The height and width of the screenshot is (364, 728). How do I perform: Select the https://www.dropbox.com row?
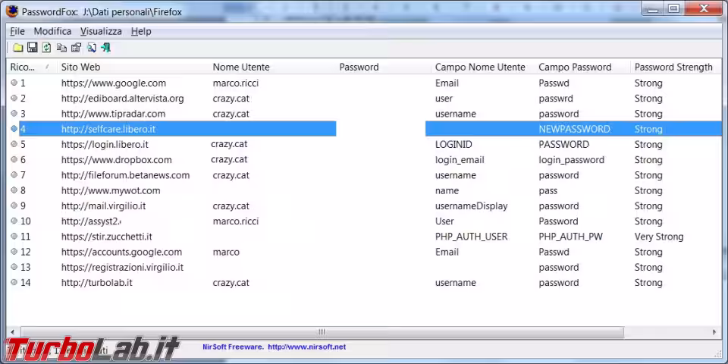[x=116, y=160]
